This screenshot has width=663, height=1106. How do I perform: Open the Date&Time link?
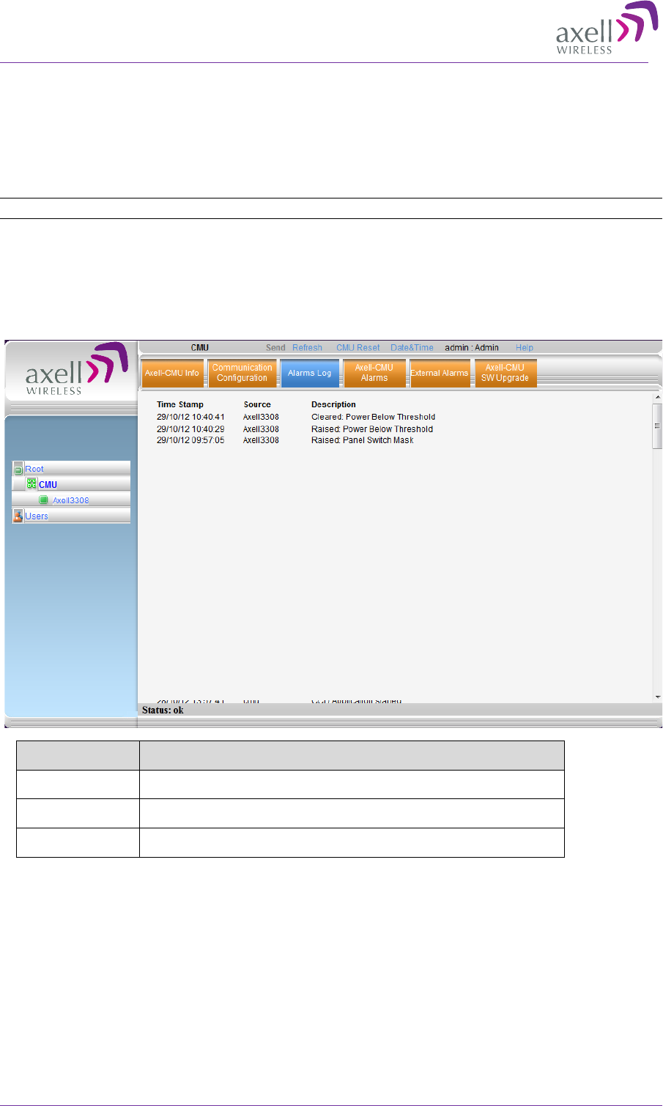412,348
